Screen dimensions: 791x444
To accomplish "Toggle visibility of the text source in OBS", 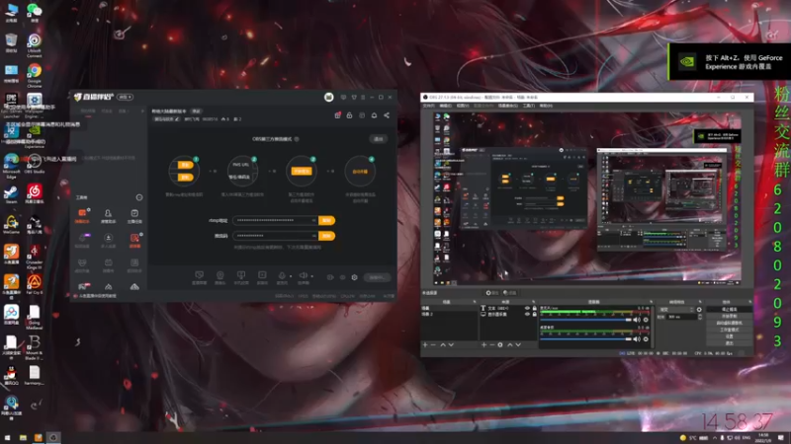I will point(527,308).
